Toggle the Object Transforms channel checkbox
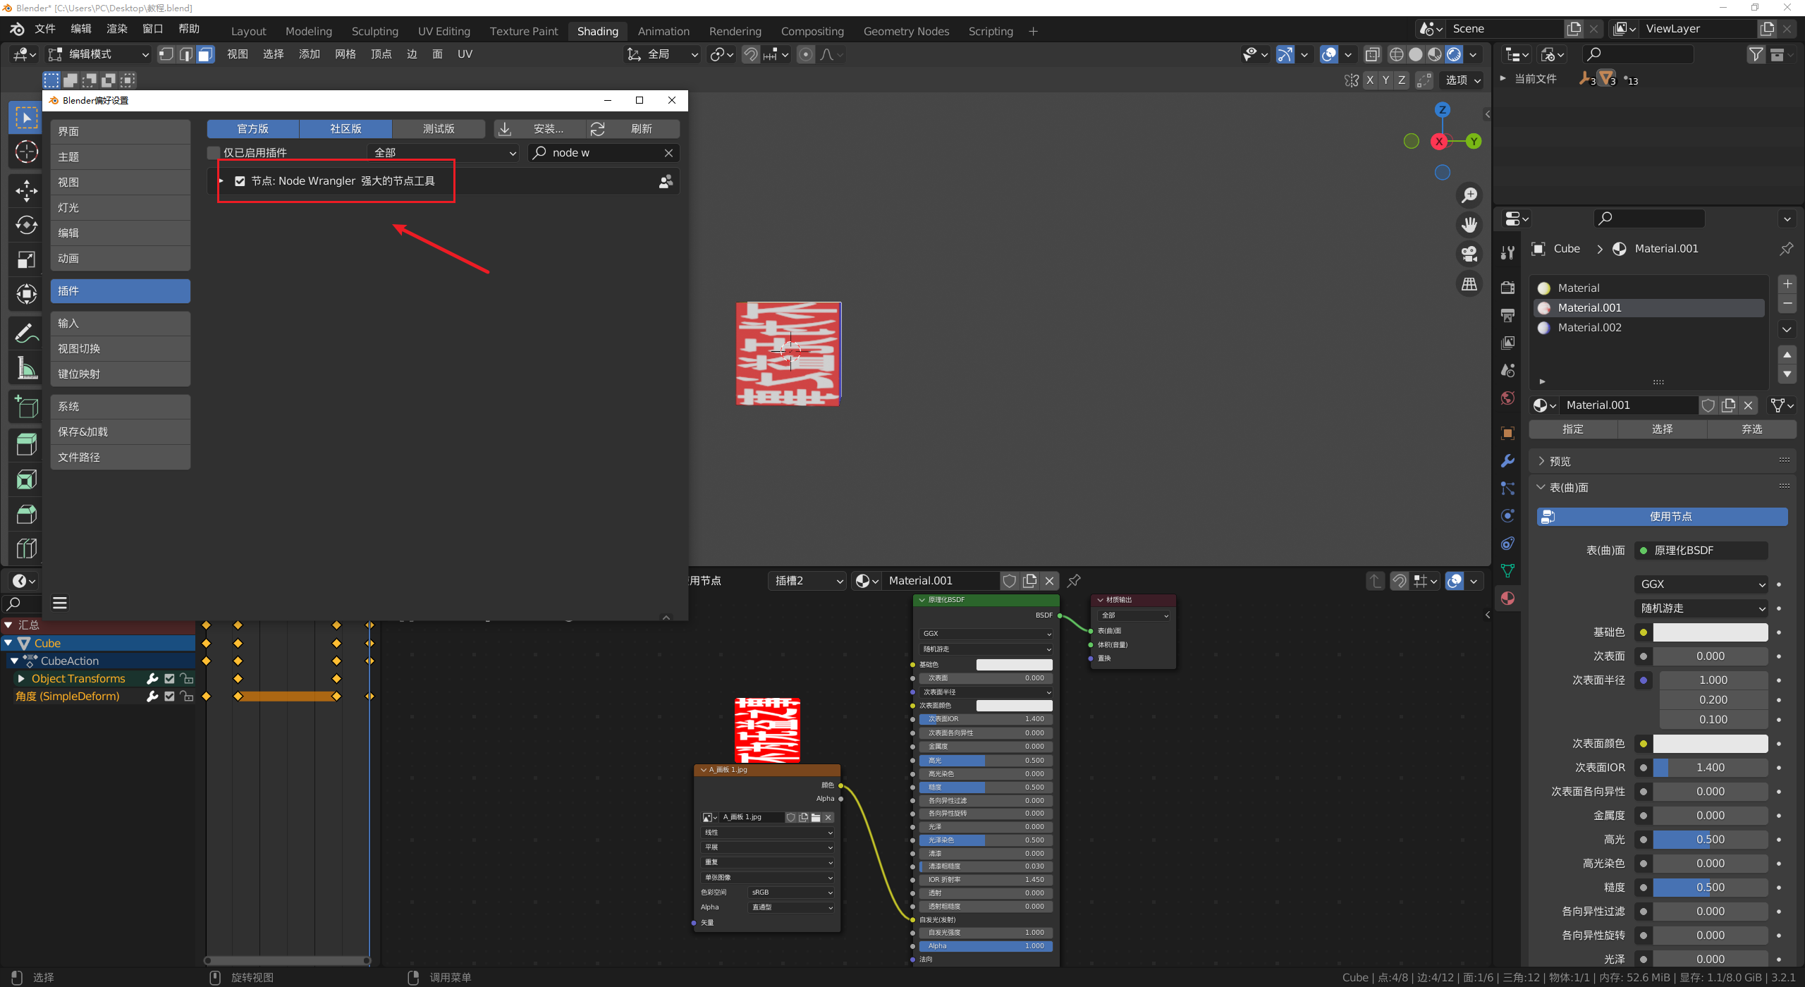1805x987 pixels. click(169, 678)
